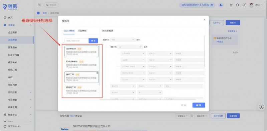267x131 pixels.
Task: Click the 保存至客群 button
Action: point(218,116)
